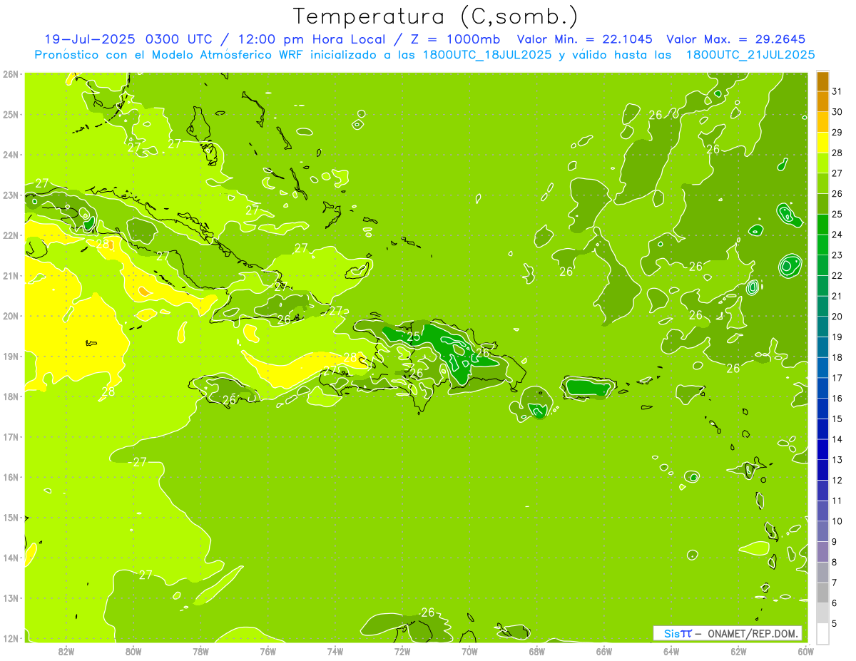This screenshot has width=856, height=661.
Task: Click the yellow legend swatch between 28 and 29
Action: (x=822, y=143)
